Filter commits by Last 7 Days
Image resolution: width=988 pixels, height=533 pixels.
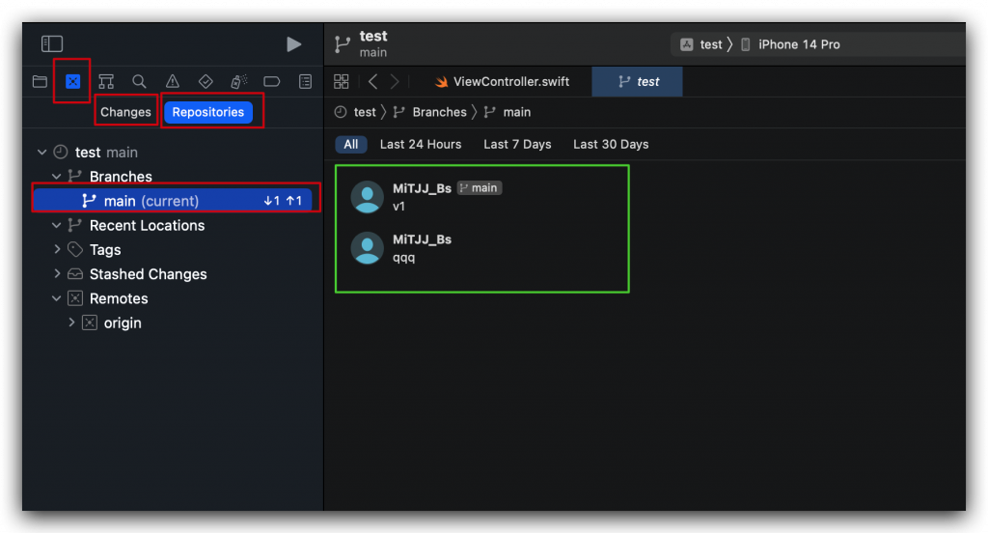pos(517,145)
